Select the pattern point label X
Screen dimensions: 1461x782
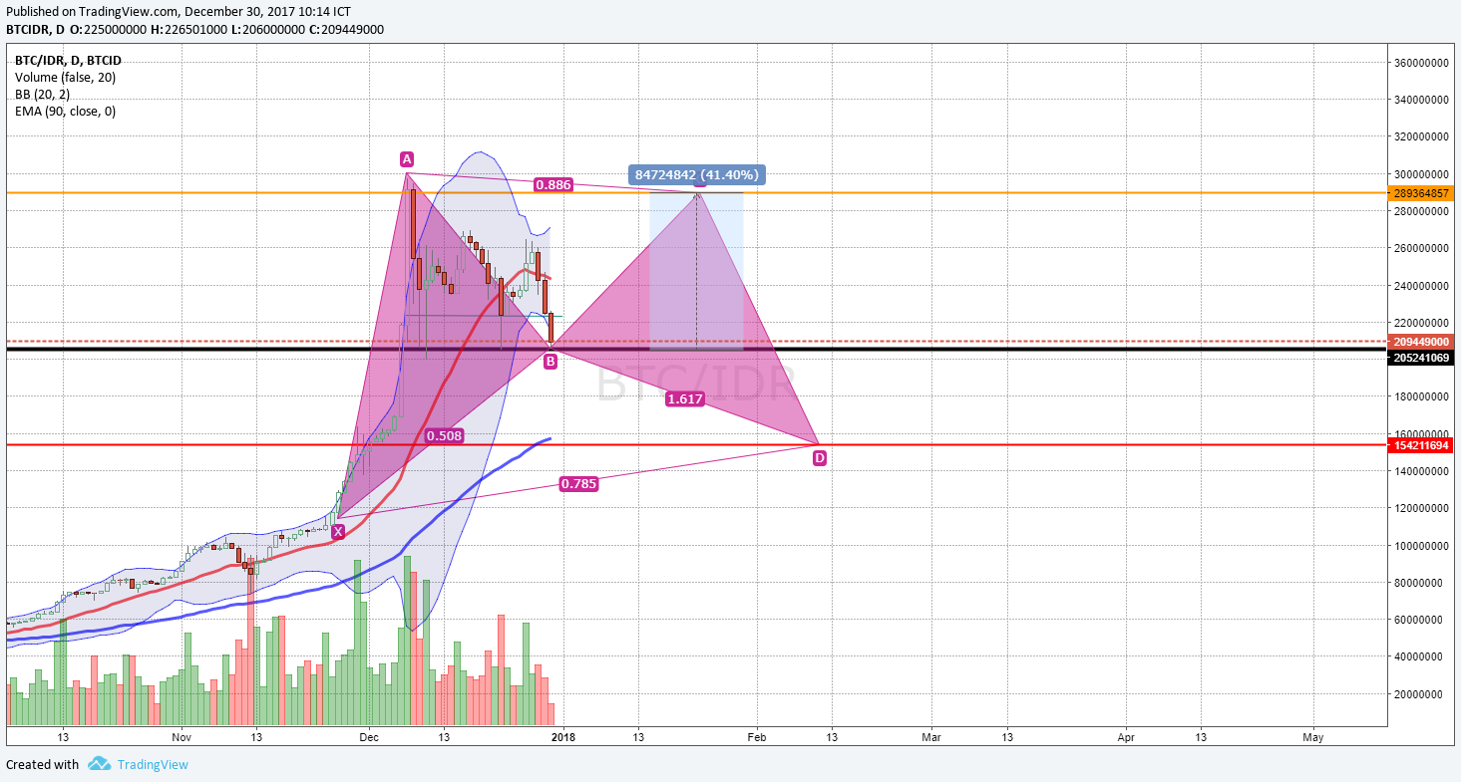tap(338, 532)
